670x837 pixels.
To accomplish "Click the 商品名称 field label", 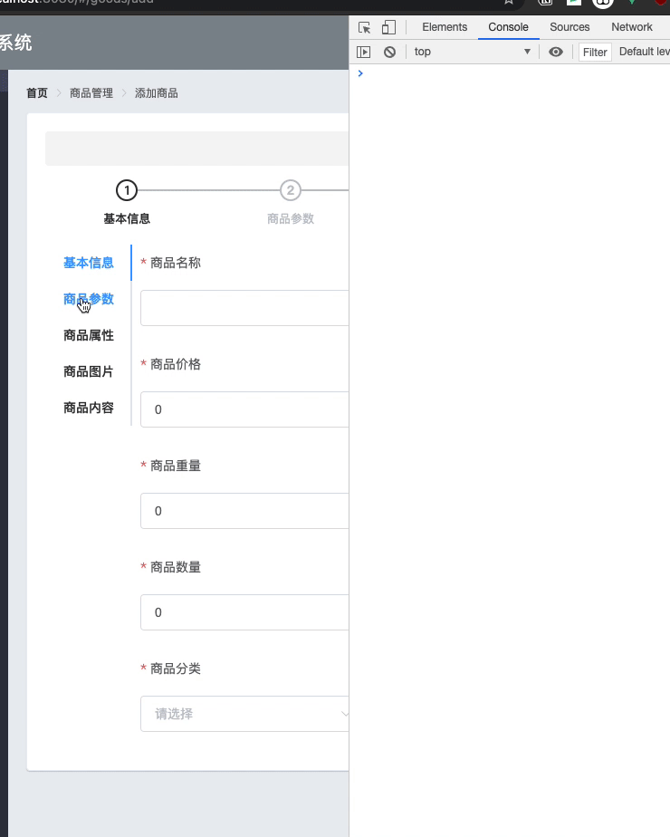I will [176, 263].
